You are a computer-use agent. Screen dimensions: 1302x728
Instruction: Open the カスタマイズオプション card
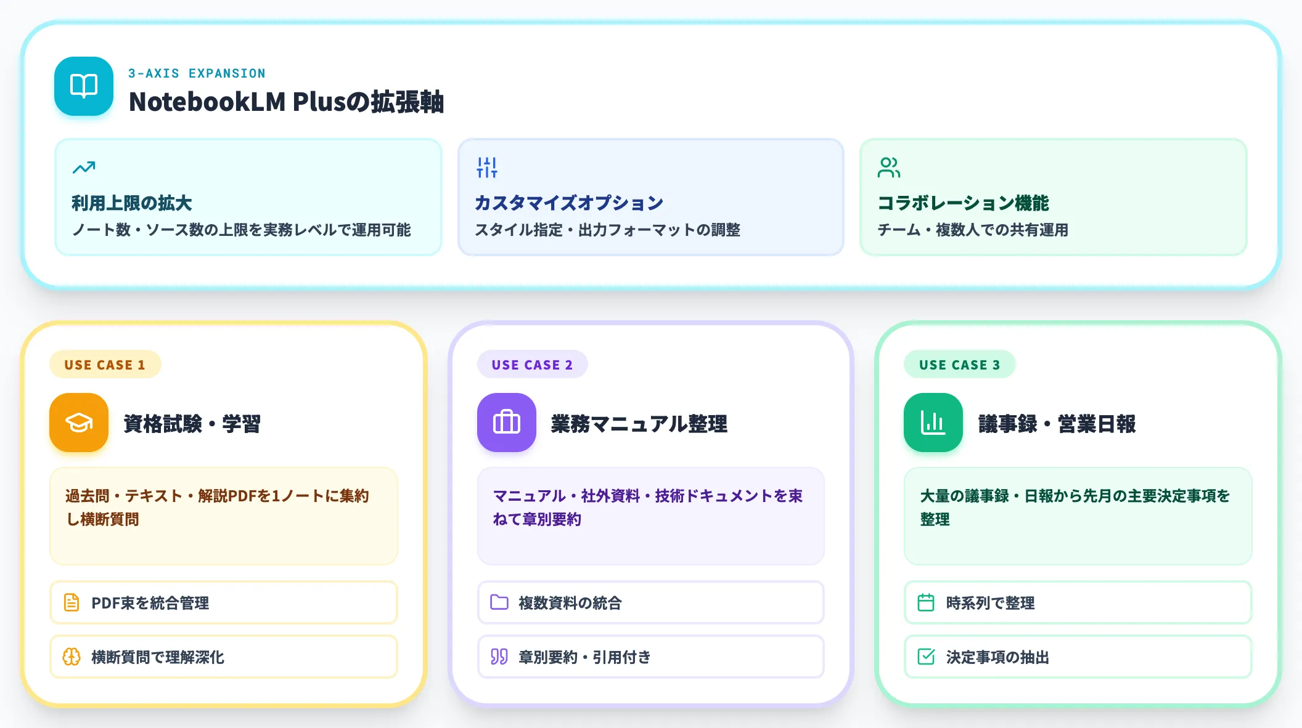coord(651,197)
